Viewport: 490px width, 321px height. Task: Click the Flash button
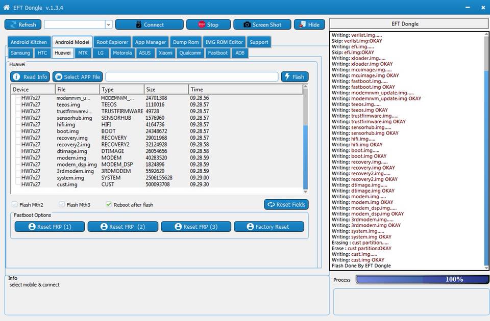point(295,77)
